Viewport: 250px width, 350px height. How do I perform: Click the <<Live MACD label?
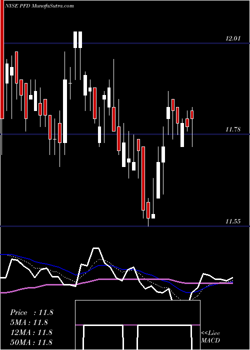pos(210,337)
